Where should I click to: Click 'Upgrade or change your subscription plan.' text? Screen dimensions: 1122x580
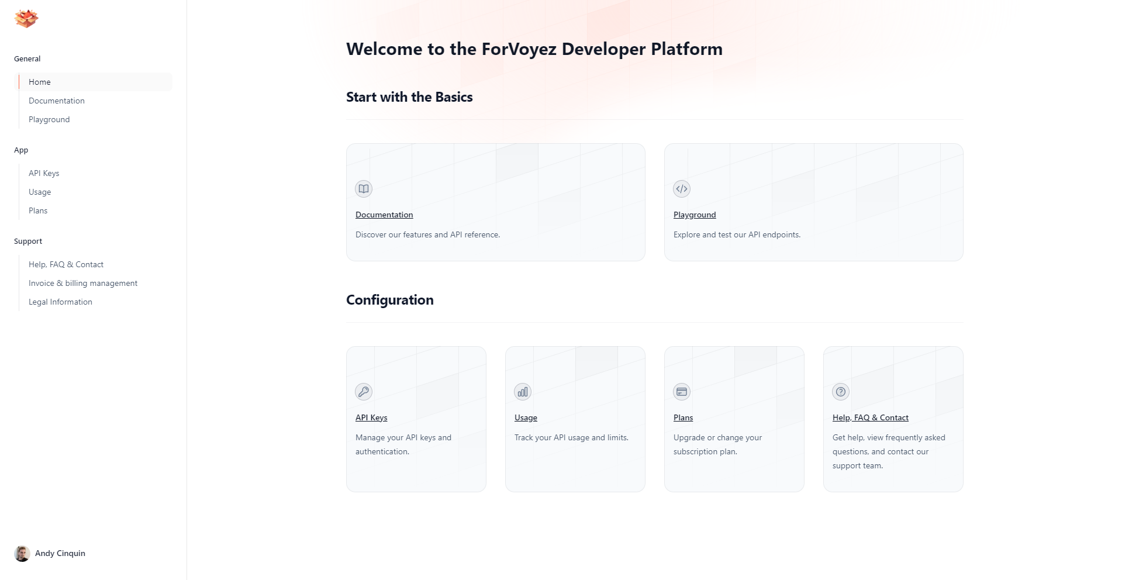pos(717,444)
